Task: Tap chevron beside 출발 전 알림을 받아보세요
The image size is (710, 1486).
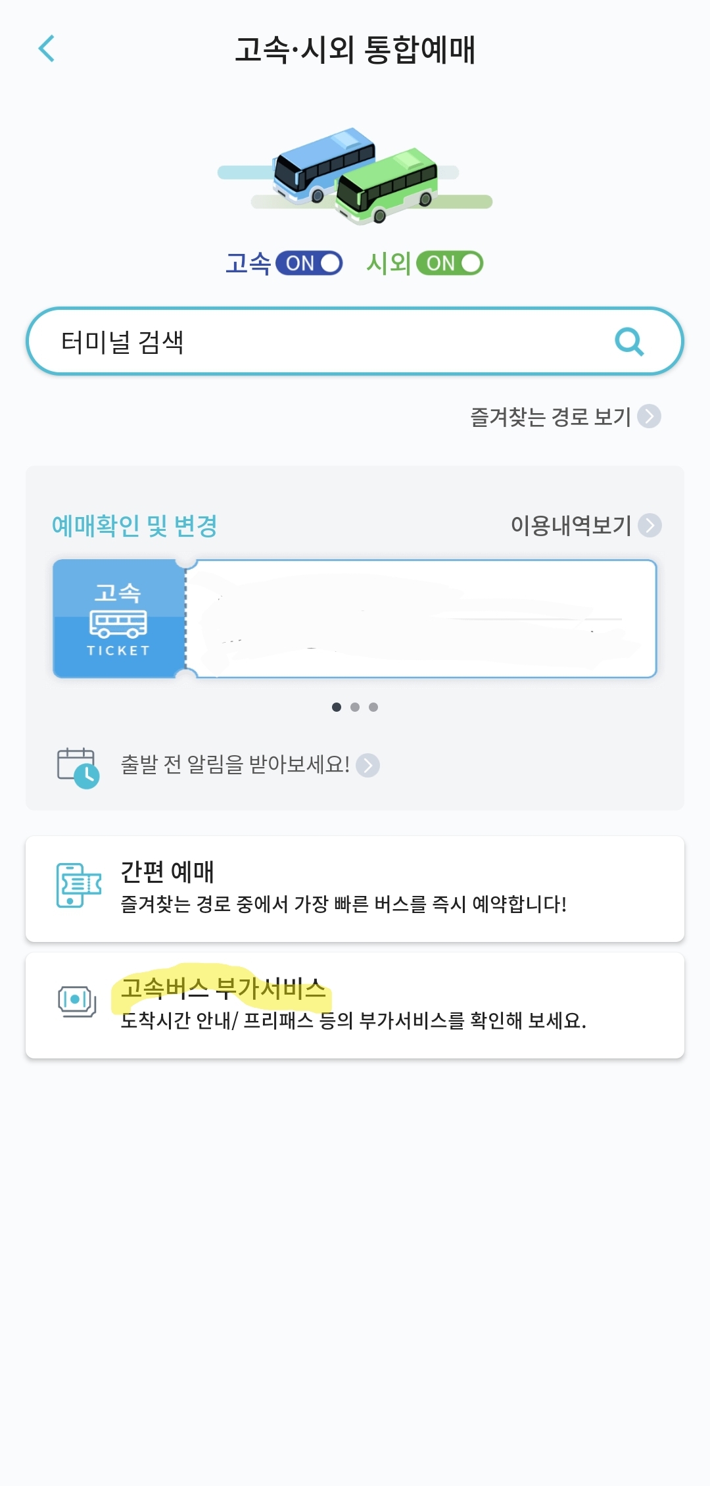Action: tap(368, 765)
